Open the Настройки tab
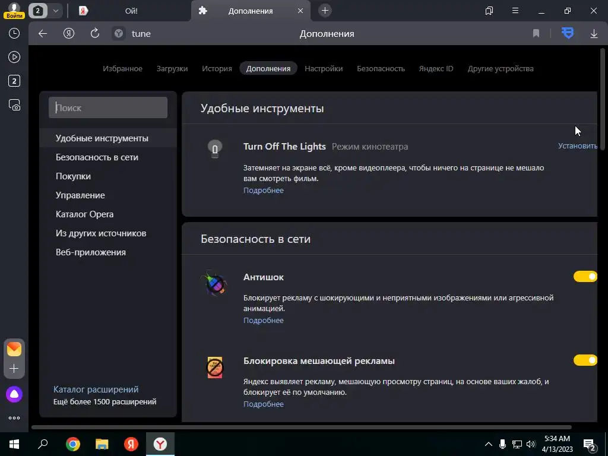608x456 pixels. click(x=324, y=69)
